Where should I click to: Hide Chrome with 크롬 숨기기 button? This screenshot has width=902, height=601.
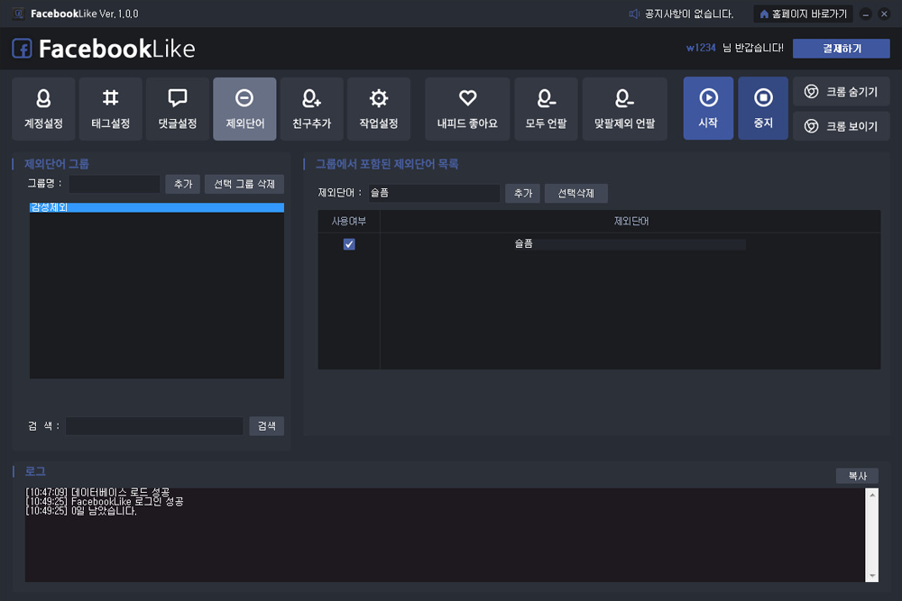pyautogui.click(x=841, y=91)
